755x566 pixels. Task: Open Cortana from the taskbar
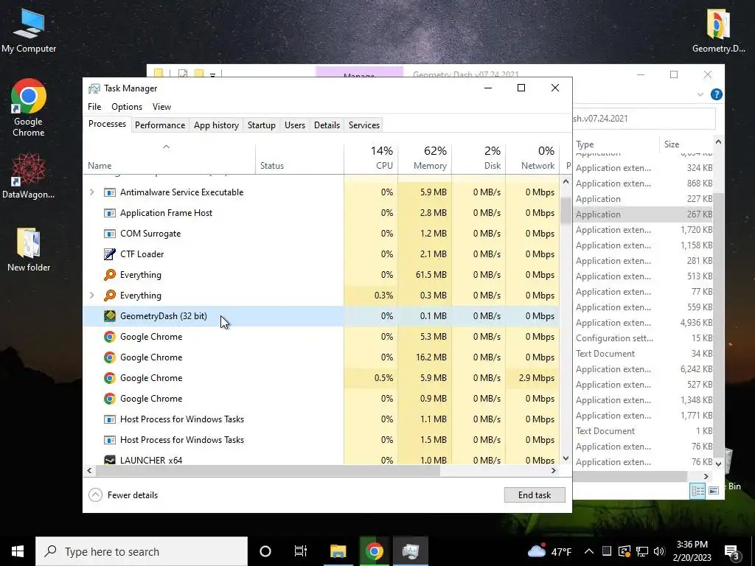coord(265,551)
